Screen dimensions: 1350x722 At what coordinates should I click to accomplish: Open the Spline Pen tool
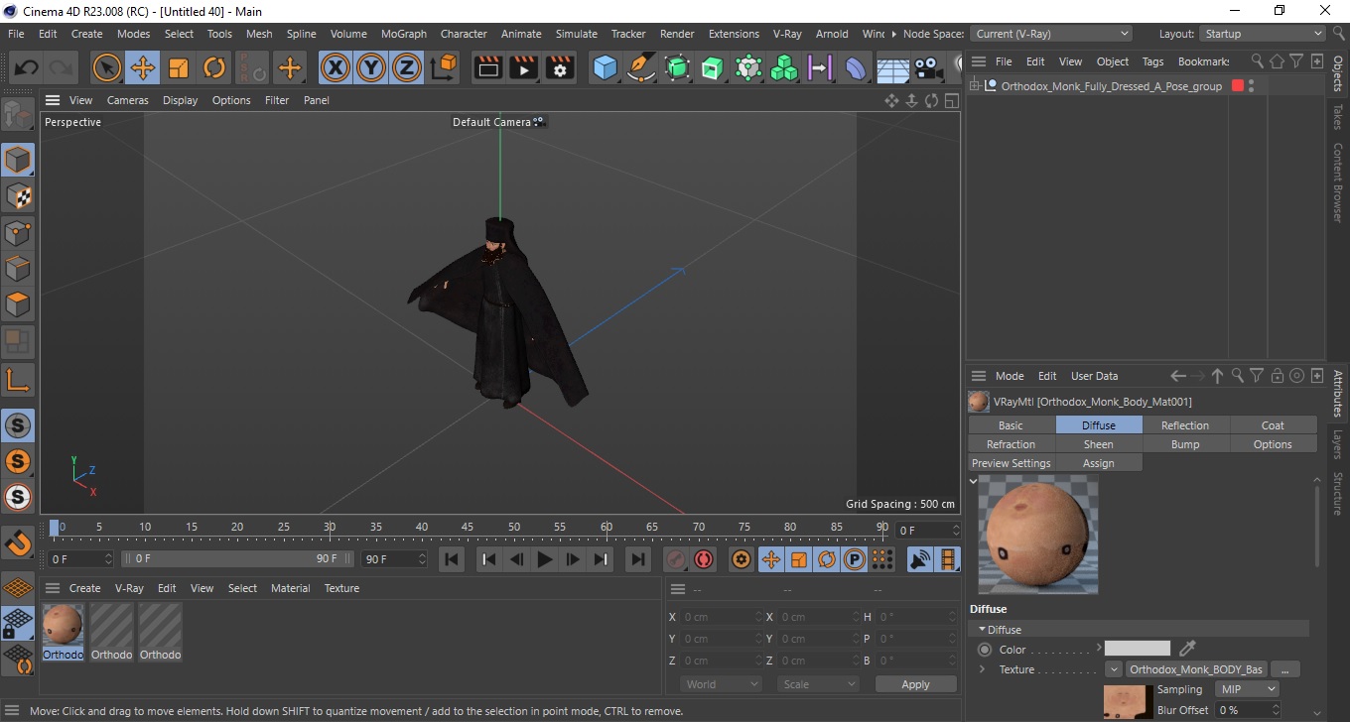pos(641,68)
